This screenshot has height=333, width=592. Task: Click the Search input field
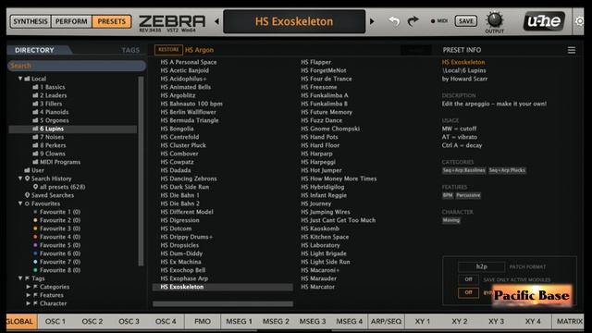(77, 66)
